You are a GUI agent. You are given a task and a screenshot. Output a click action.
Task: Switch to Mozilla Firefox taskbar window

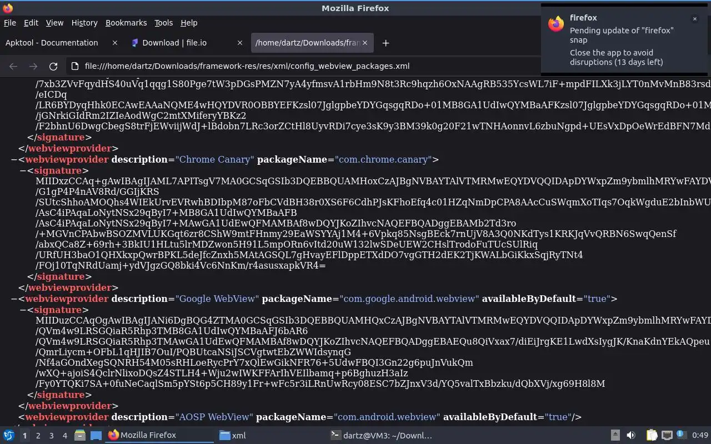point(159,435)
